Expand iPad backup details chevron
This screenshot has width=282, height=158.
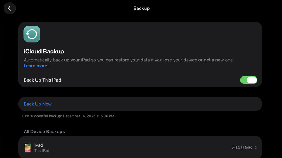click(x=256, y=148)
